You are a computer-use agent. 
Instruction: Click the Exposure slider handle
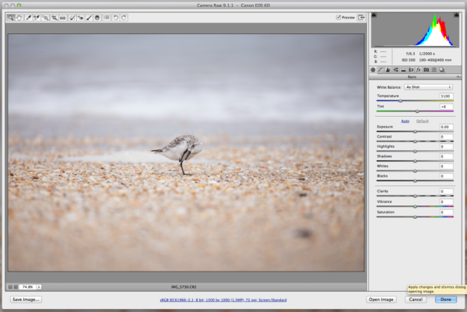point(415,131)
